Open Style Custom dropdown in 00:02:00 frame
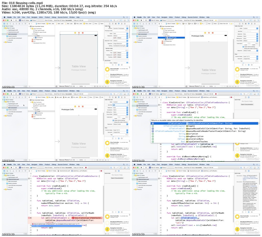This screenshot has width=262, height=237. (121, 102)
